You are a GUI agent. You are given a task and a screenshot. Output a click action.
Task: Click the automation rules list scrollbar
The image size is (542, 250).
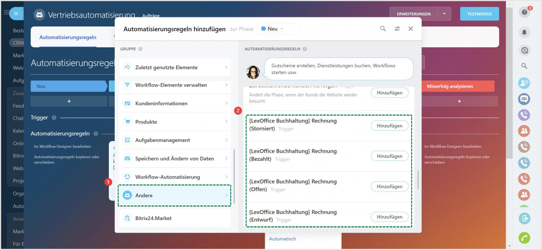pyautogui.click(x=418, y=179)
